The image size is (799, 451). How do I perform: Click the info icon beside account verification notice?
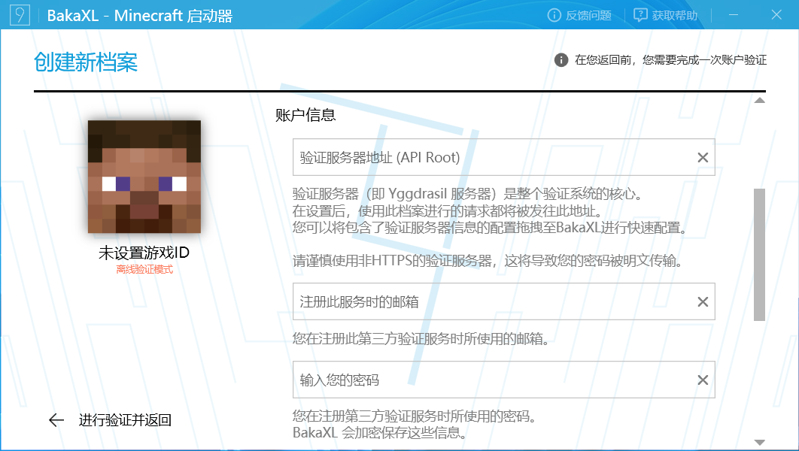(x=561, y=60)
